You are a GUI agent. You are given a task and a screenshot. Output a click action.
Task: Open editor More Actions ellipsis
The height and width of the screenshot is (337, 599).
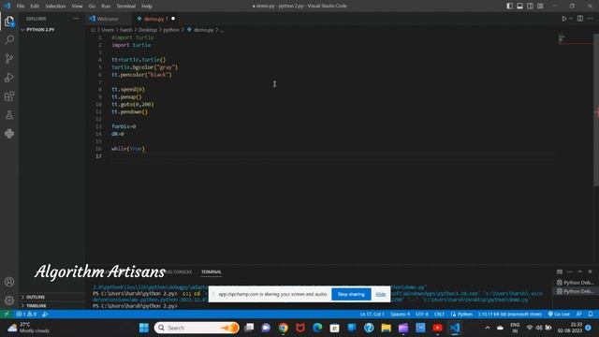point(591,19)
